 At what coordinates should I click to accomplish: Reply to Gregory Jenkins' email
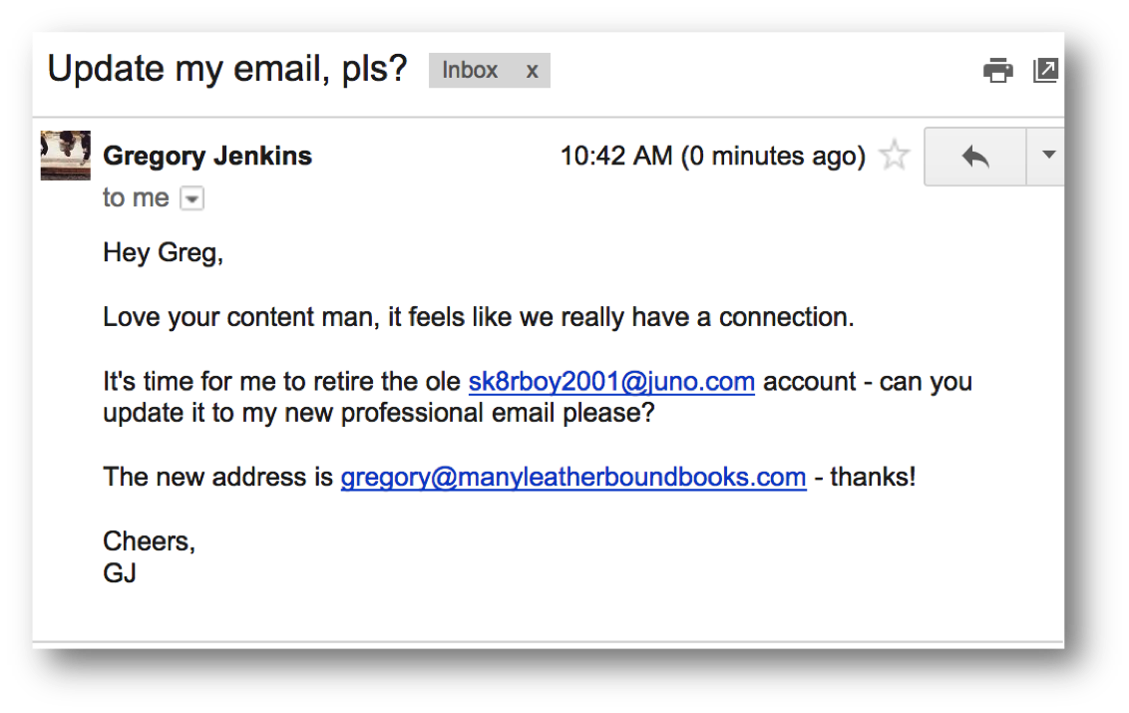tap(974, 156)
